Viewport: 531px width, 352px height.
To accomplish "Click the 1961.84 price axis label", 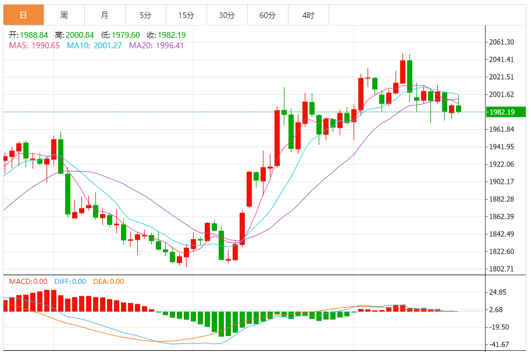I will [501, 129].
